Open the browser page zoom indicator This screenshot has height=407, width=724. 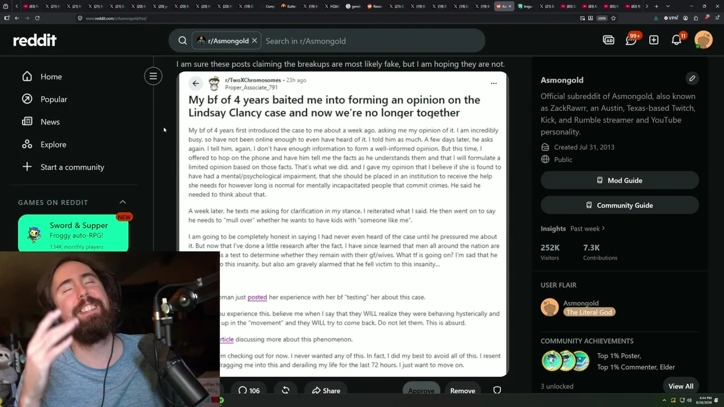click(x=602, y=18)
